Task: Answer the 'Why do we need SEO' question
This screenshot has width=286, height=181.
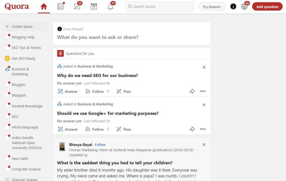Action: [68, 92]
